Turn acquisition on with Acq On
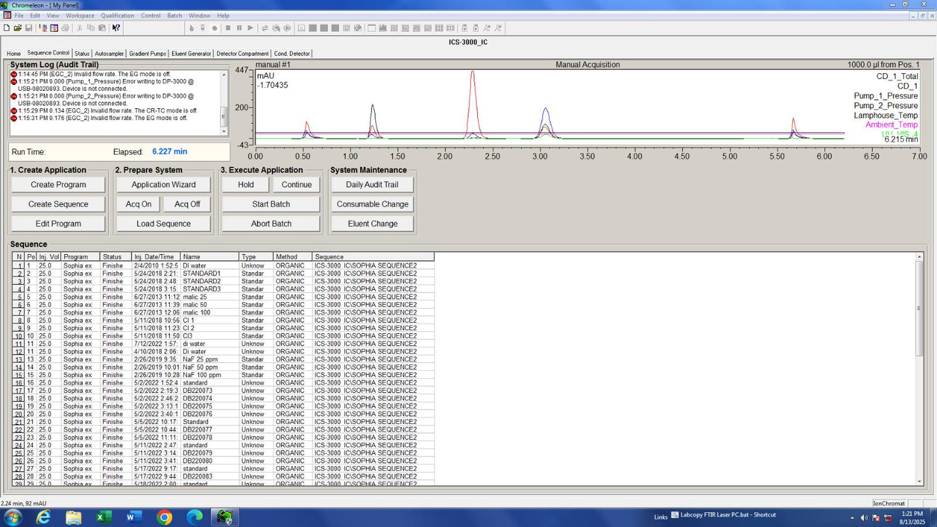The height and width of the screenshot is (527, 937). pyautogui.click(x=138, y=204)
